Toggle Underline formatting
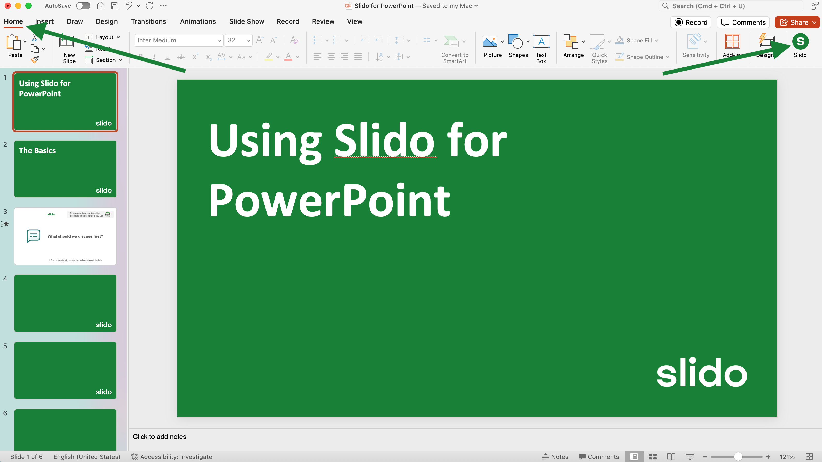822x462 pixels. tap(167, 57)
